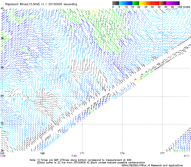Click the title text 'Rapidscat Winds(12.5KM) v1.1'

(x=26, y=4)
